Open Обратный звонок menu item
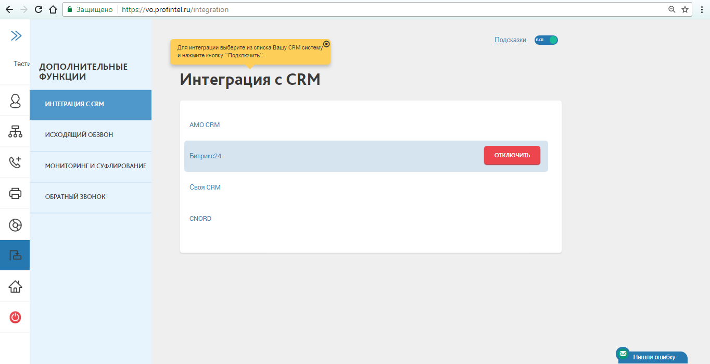 coord(91,197)
